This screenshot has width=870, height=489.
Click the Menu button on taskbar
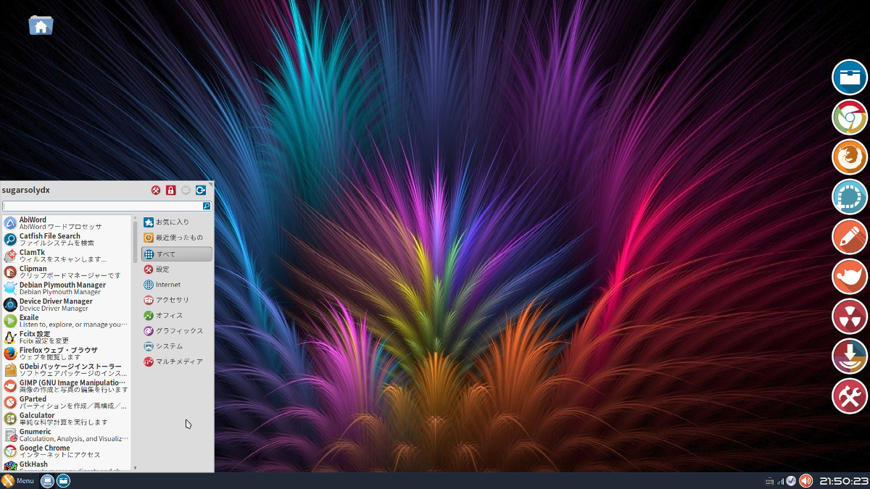pos(18,480)
